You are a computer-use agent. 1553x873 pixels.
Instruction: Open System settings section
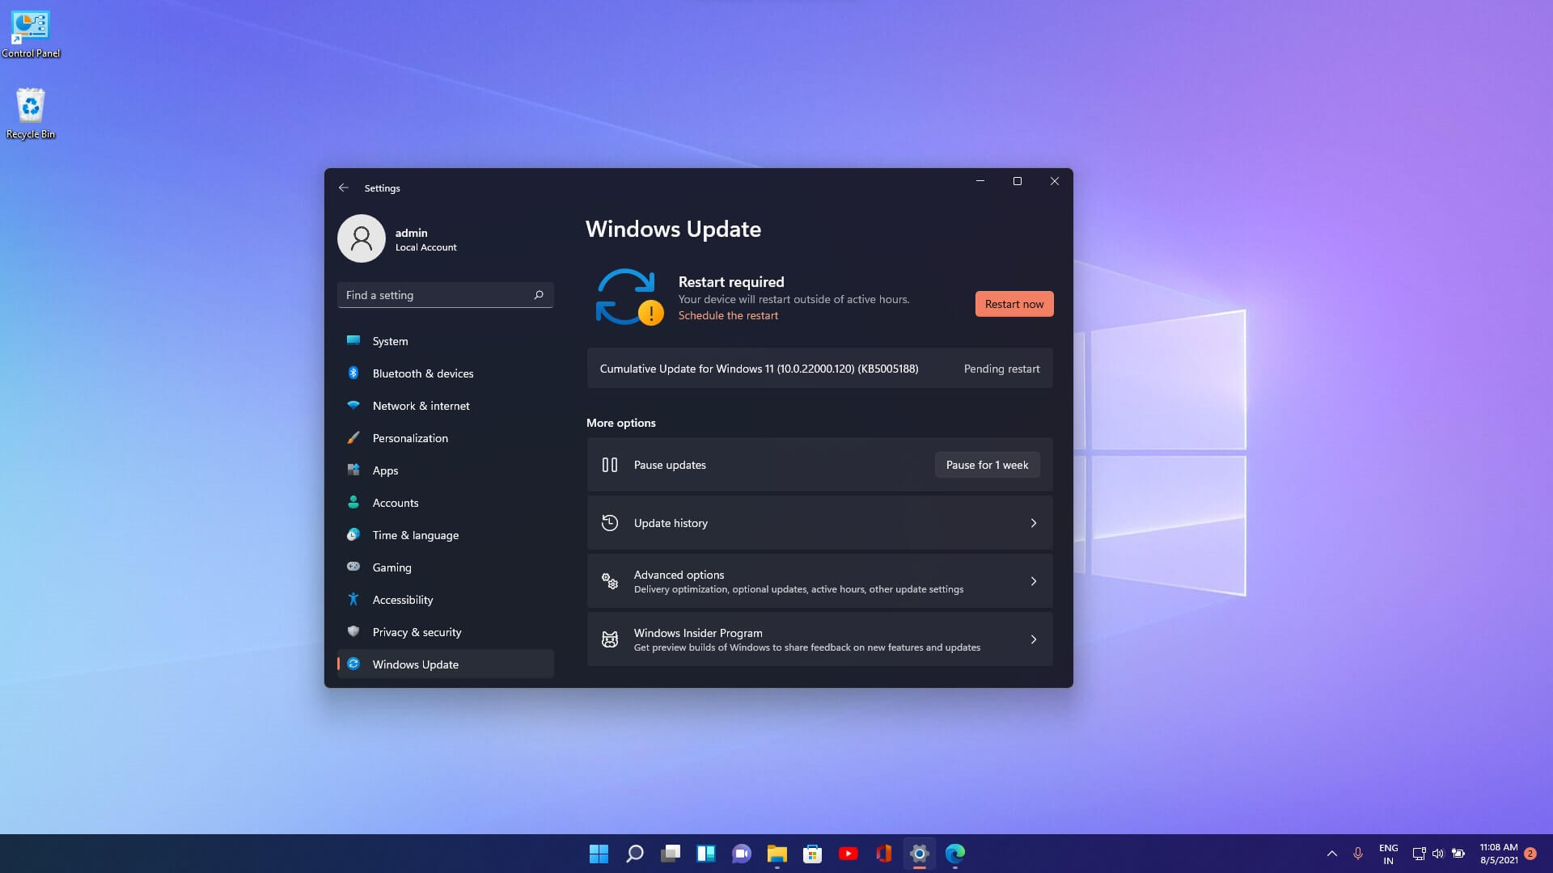pos(389,340)
